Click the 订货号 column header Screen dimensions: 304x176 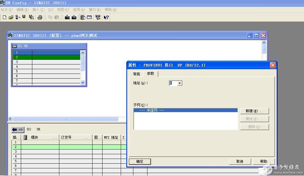[75, 137]
